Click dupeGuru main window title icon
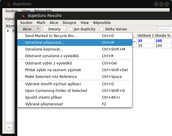172x136 pixels. pyautogui.click(x=9, y=4)
